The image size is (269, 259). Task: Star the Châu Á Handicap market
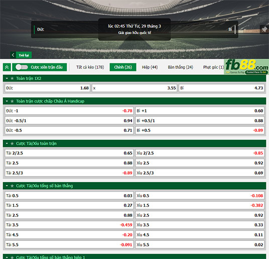tap(12, 101)
